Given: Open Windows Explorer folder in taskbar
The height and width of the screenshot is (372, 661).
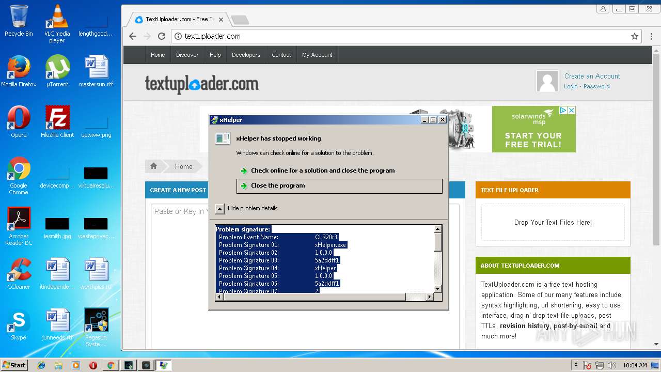Looking at the screenshot, I should tap(58, 365).
